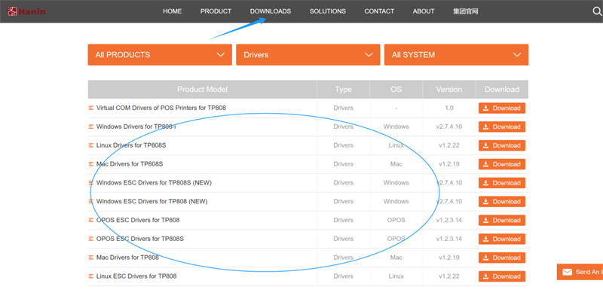Open Windows ESC Drivers for TP808S (NEW) link
This screenshot has height=305, width=603.
154,183
